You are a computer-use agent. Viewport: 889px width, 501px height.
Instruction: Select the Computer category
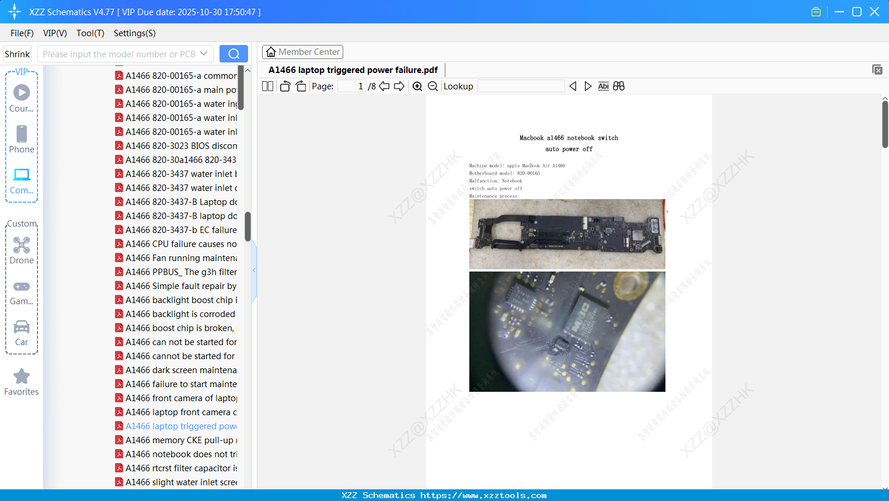pos(22,180)
